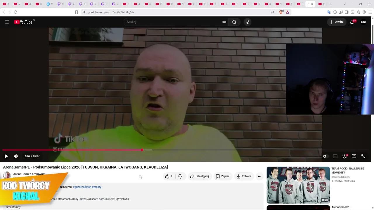Dislike the video with thumbs down

coord(180,176)
